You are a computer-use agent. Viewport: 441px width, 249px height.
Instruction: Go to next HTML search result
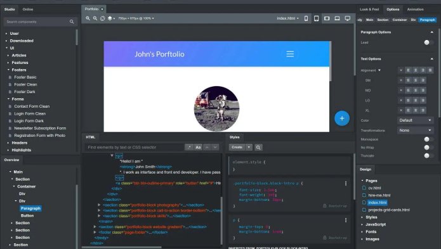coord(215,148)
